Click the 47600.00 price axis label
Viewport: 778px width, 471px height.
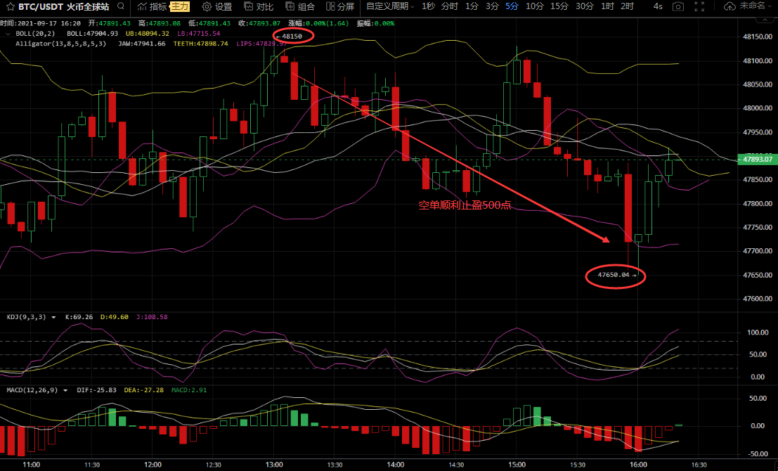[x=758, y=299]
